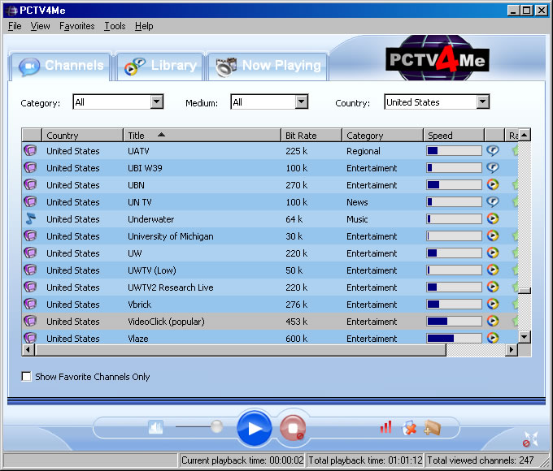Click the TV icon on the University of Michigan row
Viewport: 553px width, 471px height.
(x=30, y=235)
